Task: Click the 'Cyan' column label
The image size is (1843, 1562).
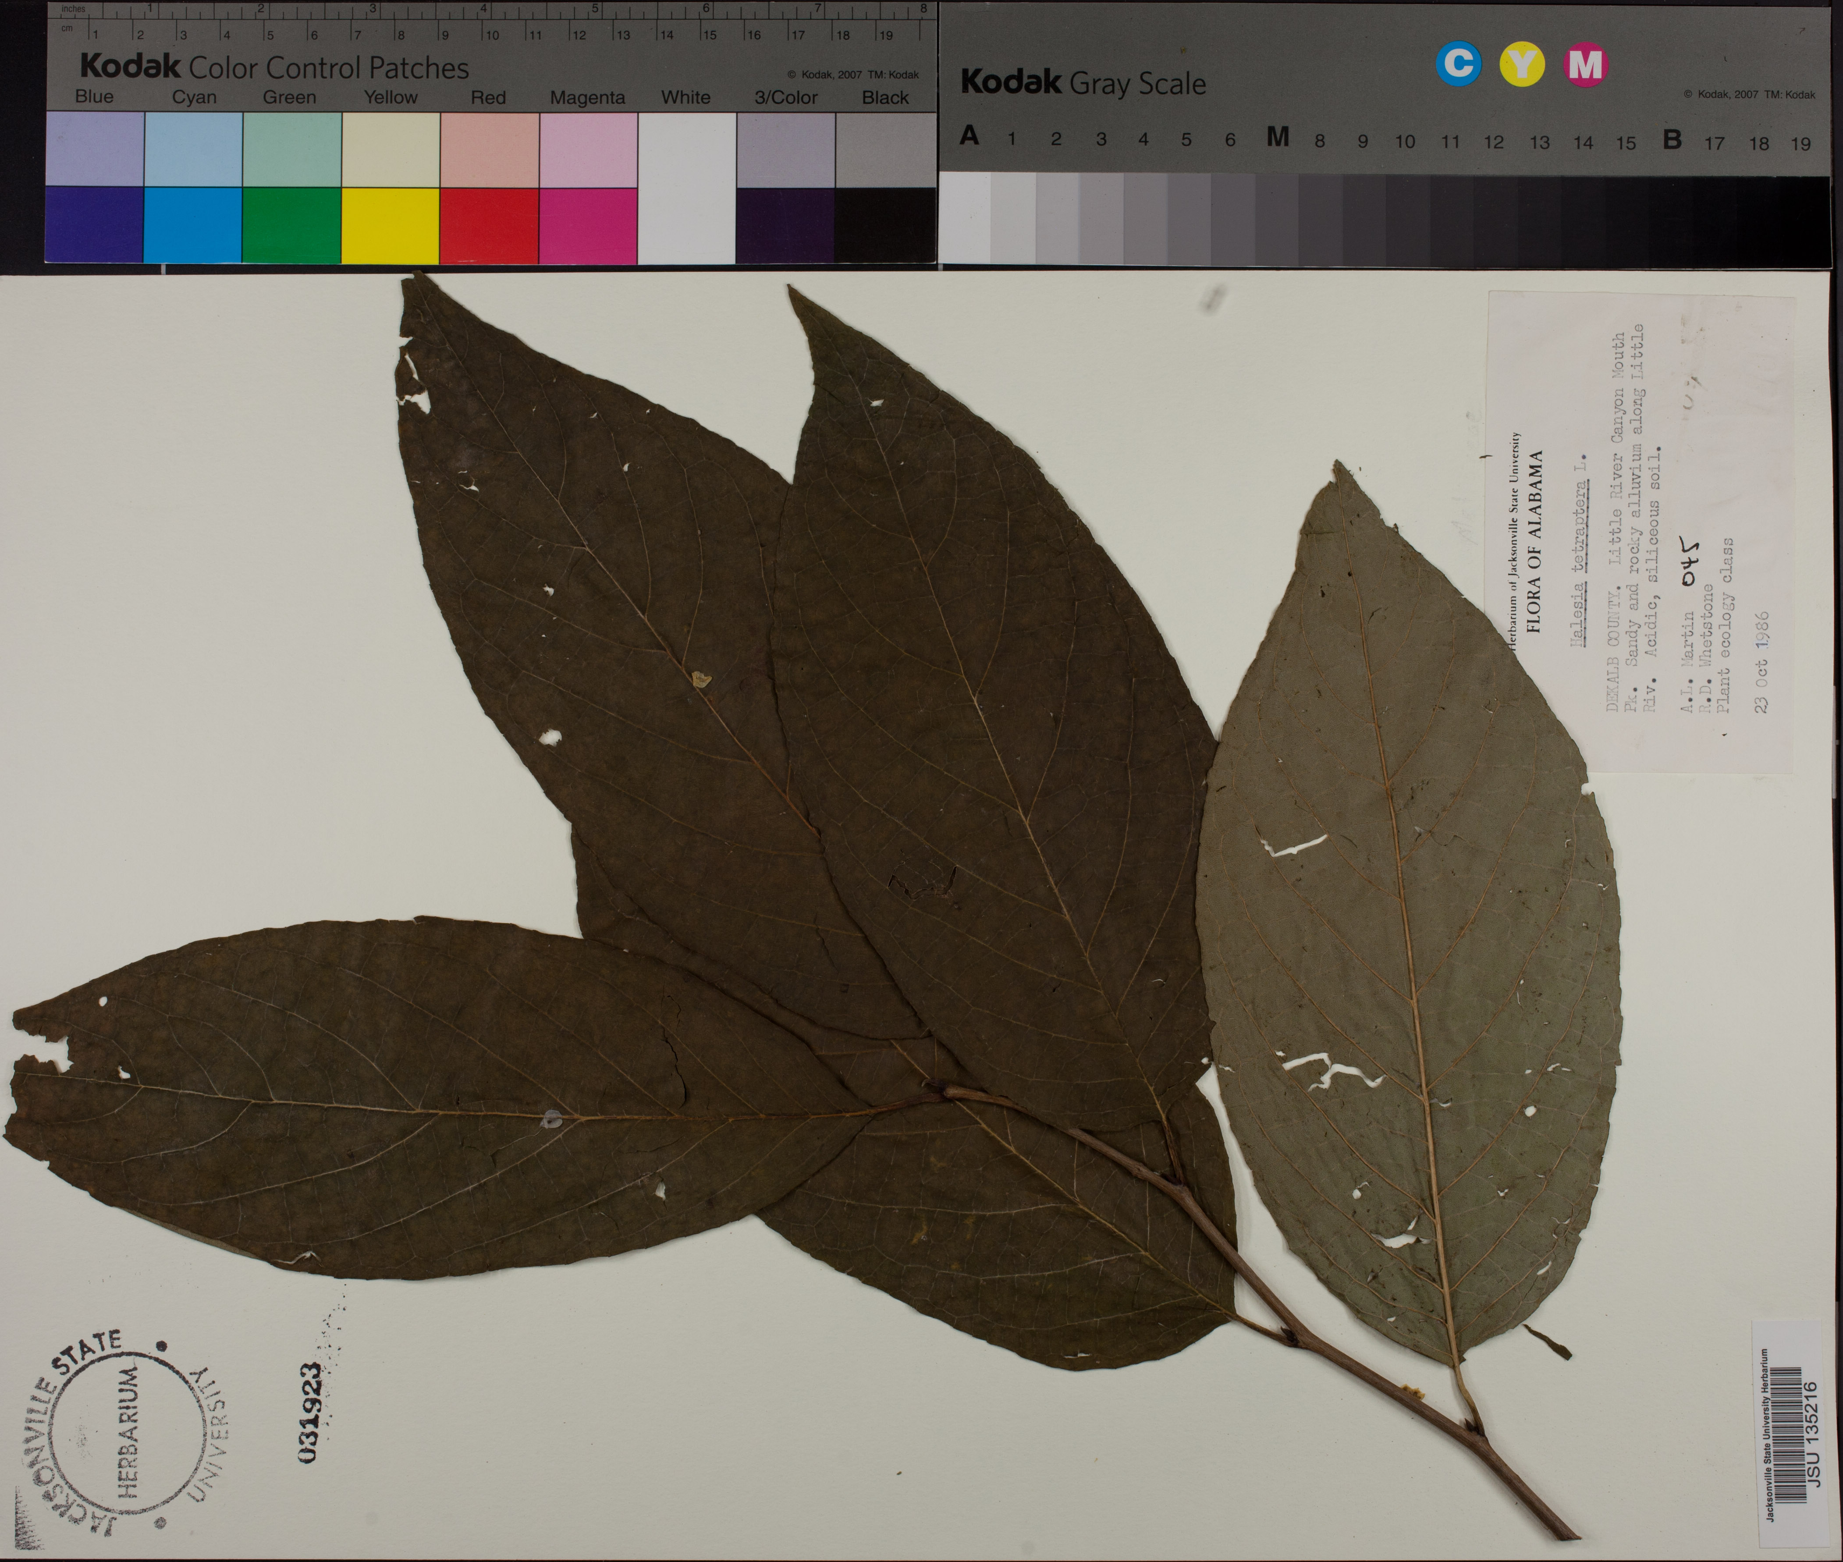Action: [x=194, y=97]
